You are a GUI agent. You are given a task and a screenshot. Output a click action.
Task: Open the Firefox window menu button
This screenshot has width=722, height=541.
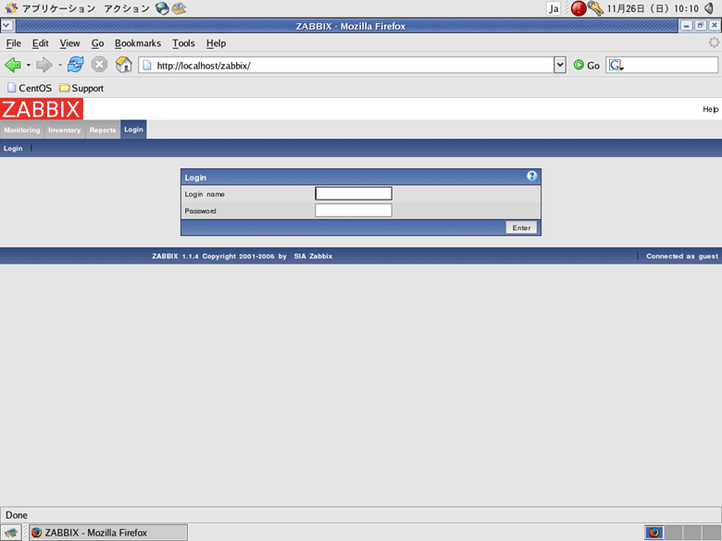pos(7,26)
